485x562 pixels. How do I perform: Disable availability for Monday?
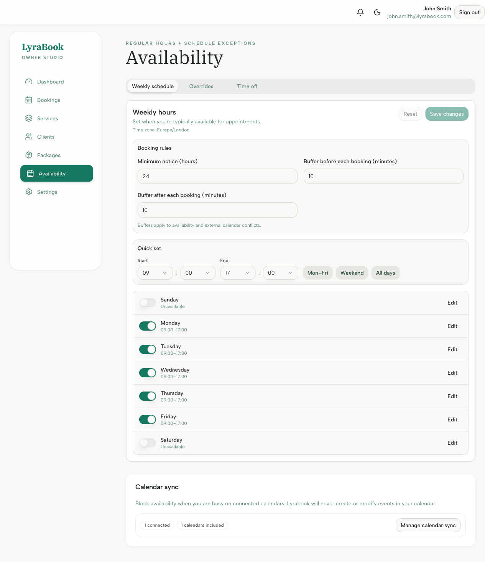pyautogui.click(x=147, y=326)
